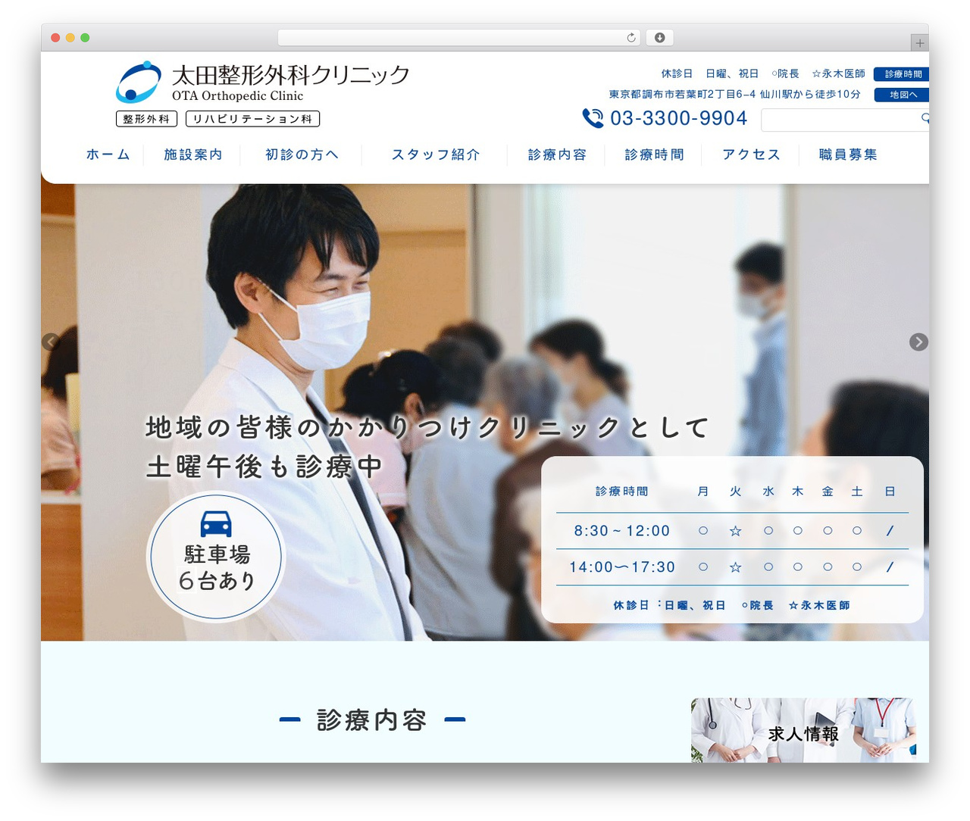This screenshot has height=821, width=970.
Task: Open the スタッフ紹介 menu item
Action: pos(436,155)
